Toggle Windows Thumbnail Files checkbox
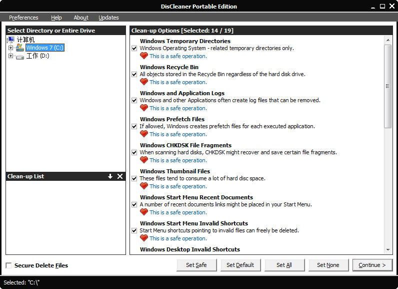Screen dimensions: 398x289 coord(134,178)
